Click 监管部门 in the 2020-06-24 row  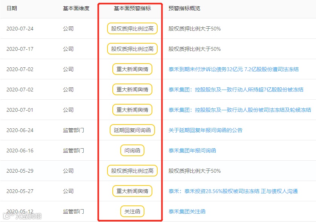coord(74,130)
